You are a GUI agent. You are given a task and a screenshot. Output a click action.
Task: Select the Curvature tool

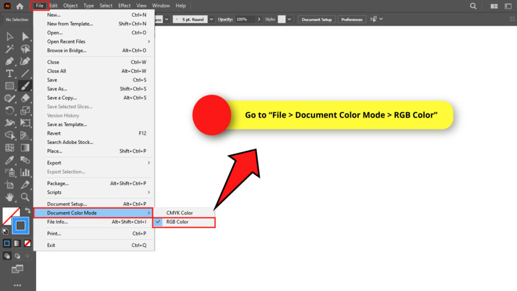[x=25, y=61]
